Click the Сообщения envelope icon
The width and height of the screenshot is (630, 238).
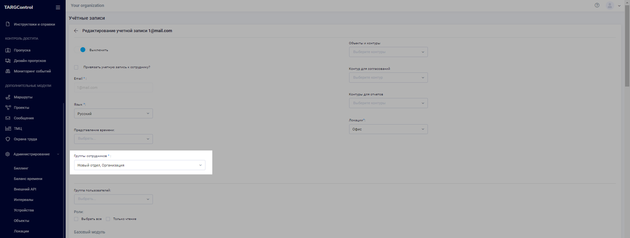[8, 118]
